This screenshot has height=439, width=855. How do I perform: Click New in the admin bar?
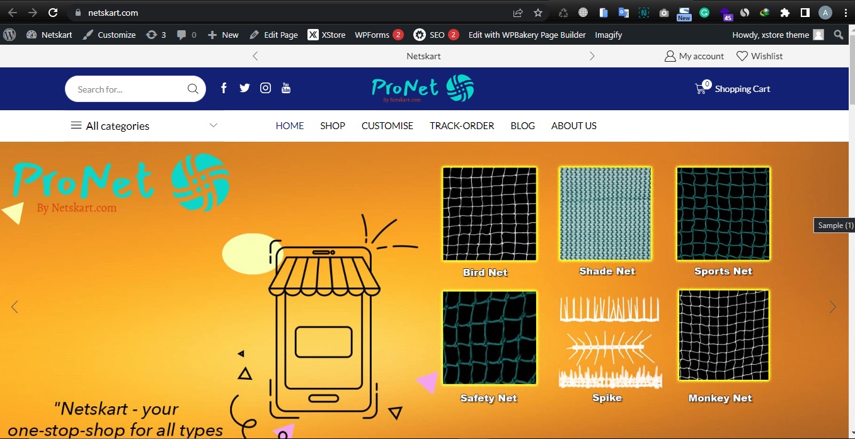[x=223, y=35]
